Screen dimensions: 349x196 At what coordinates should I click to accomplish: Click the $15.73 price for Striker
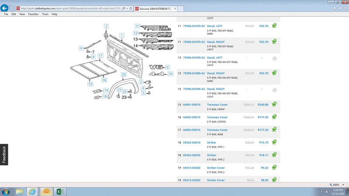point(264,142)
